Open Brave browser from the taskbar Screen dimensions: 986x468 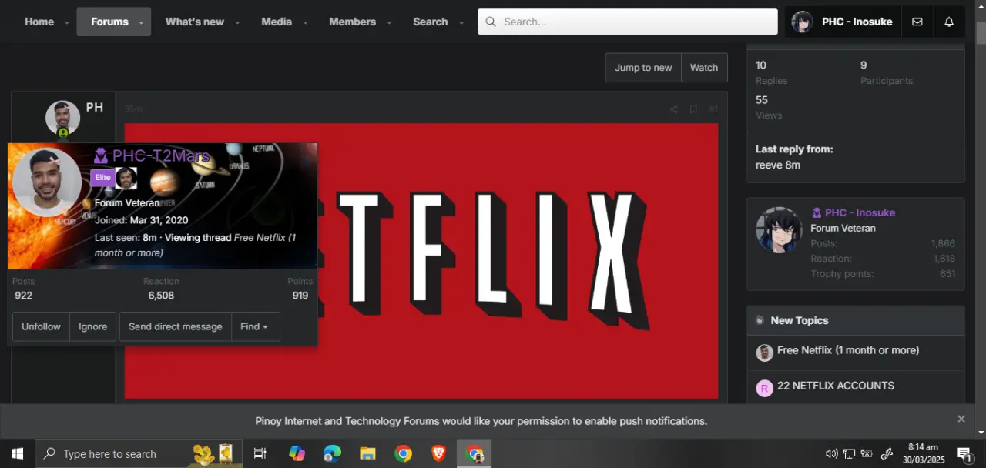(x=438, y=453)
